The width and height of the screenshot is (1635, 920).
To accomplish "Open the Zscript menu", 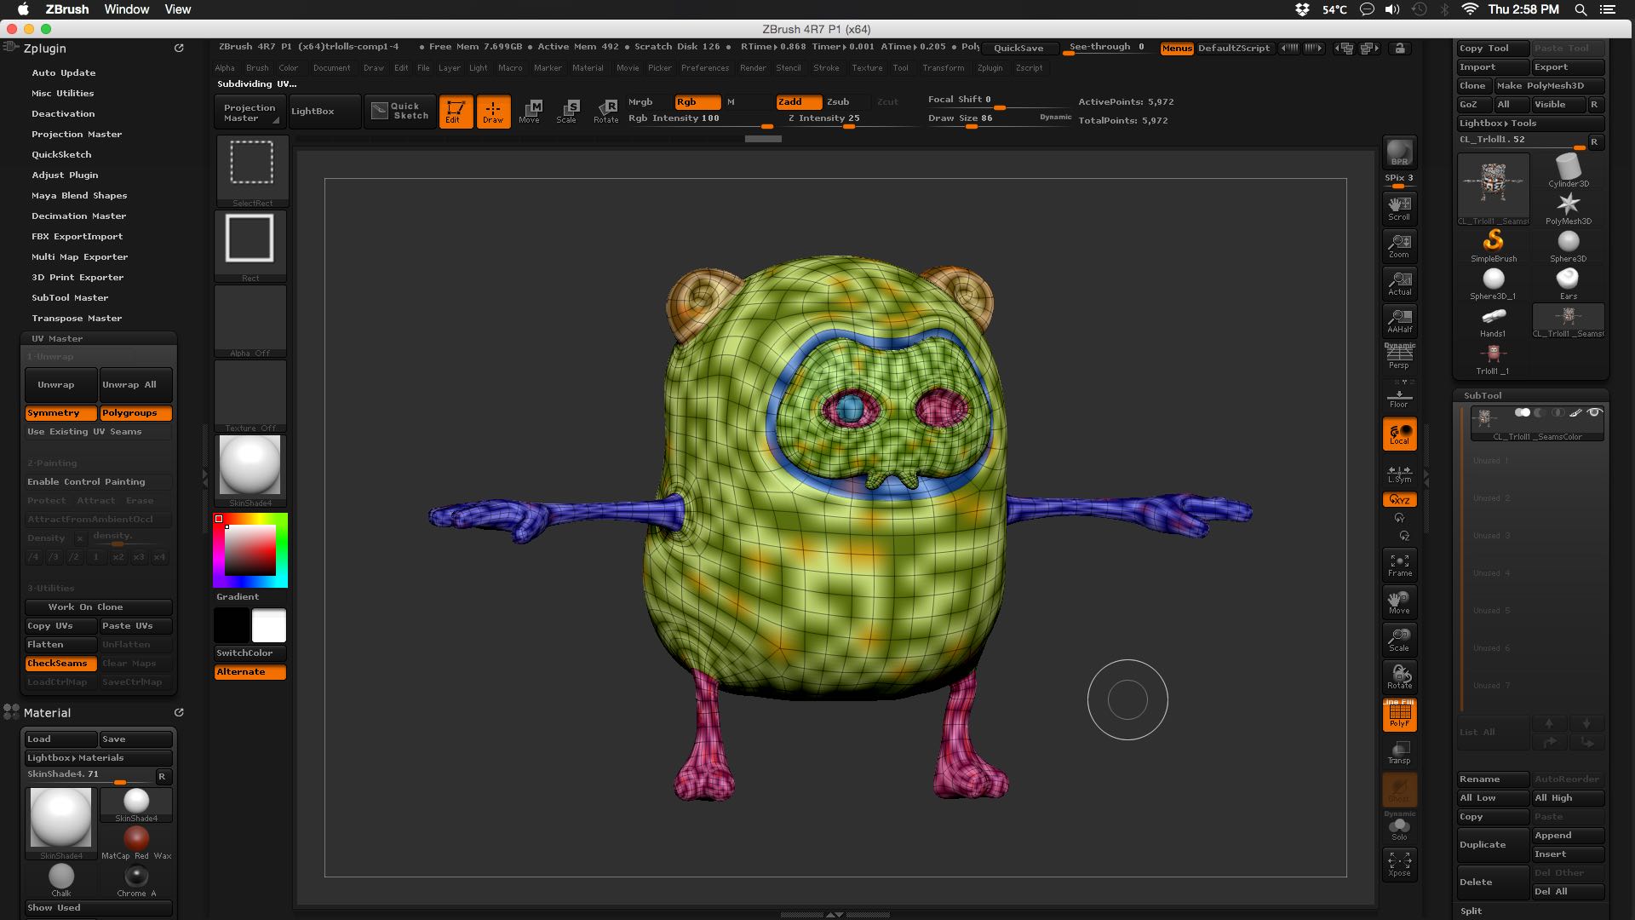I will [1029, 68].
